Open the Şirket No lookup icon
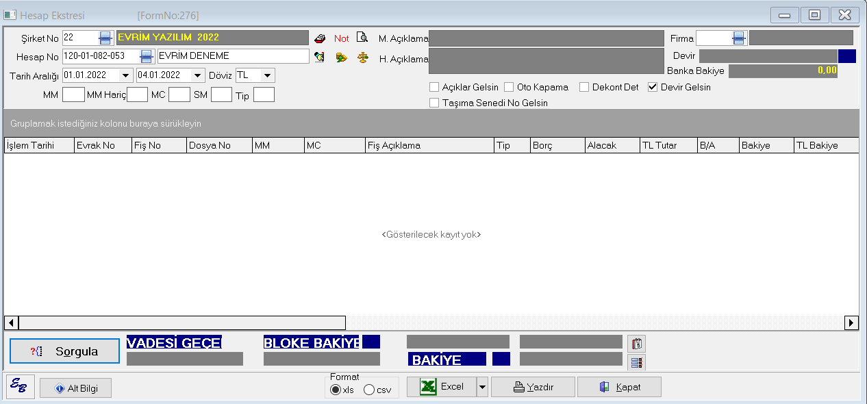This screenshot has height=404, width=867. 105,38
